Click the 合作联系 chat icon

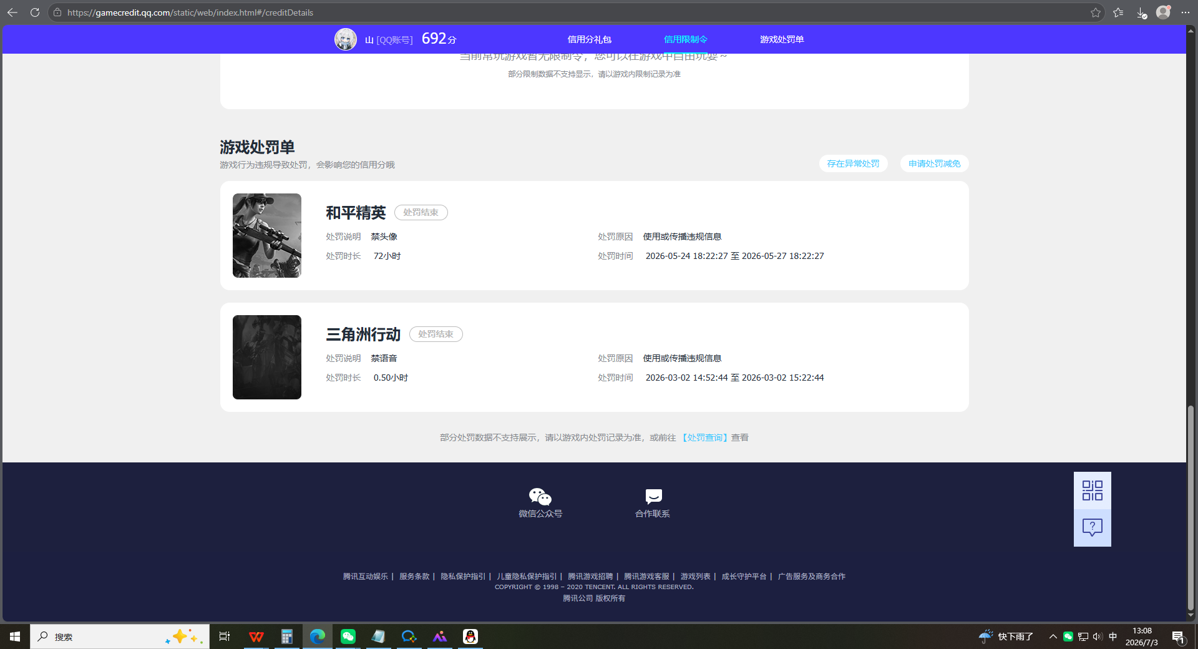[653, 497]
